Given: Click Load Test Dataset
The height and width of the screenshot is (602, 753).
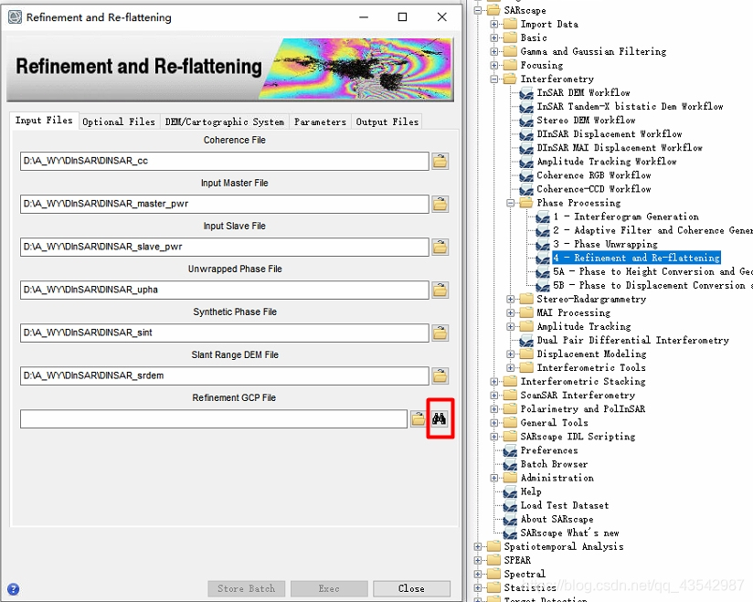Looking at the screenshot, I should pos(565,506).
